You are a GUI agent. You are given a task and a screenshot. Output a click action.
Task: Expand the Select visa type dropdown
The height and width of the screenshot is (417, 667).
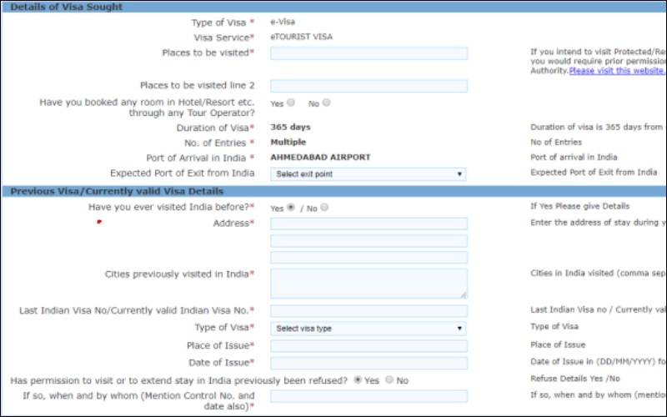tap(369, 328)
